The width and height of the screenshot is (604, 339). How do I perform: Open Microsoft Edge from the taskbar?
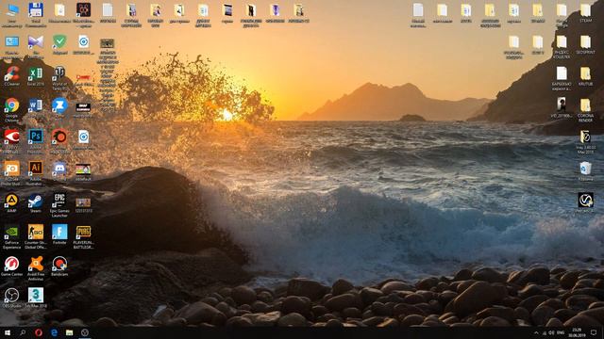[x=54, y=332]
